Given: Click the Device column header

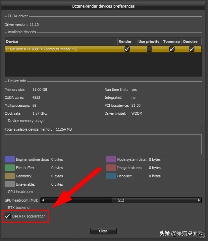Looking at the screenshot, I should click(x=12, y=41).
